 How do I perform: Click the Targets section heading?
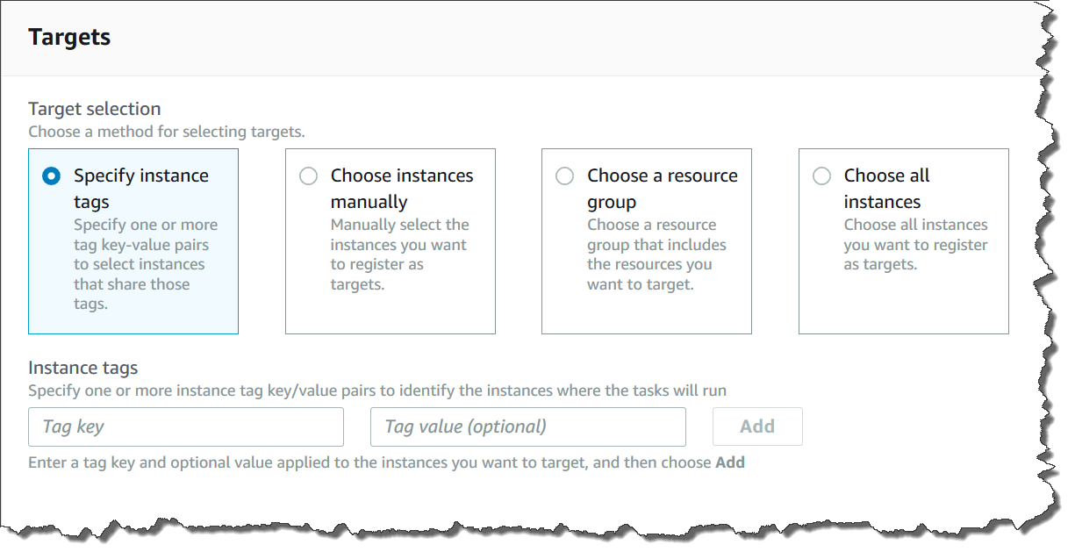coord(69,37)
